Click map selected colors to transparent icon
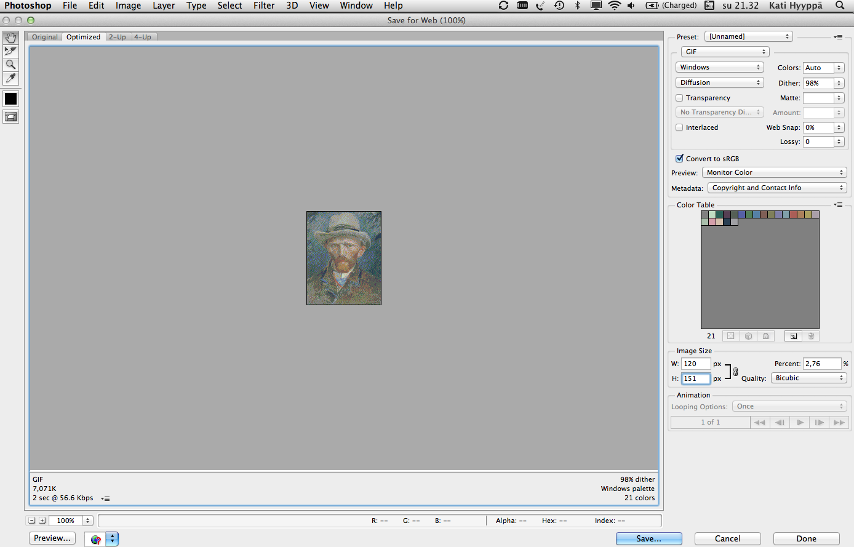 tap(730, 336)
